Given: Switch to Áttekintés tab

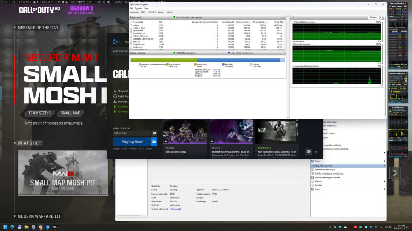Looking at the screenshot, I should (x=134, y=12).
